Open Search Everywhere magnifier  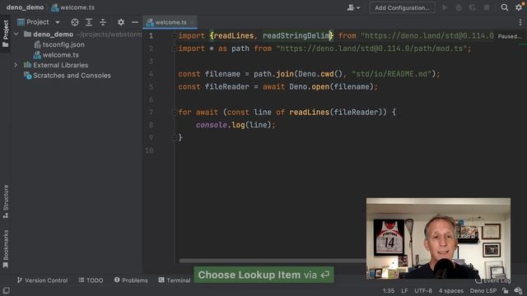(505, 7)
